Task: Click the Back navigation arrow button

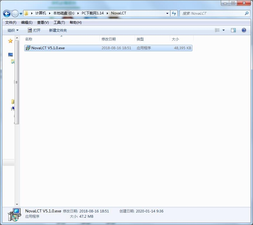Action: pyautogui.click(x=7, y=13)
